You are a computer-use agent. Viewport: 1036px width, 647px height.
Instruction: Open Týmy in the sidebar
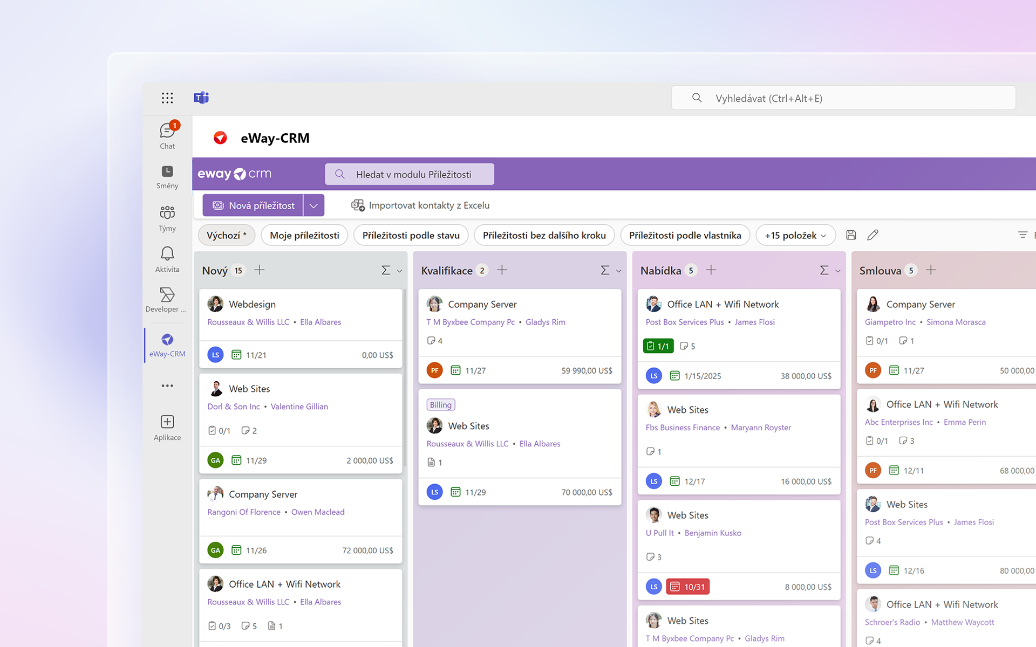point(167,218)
